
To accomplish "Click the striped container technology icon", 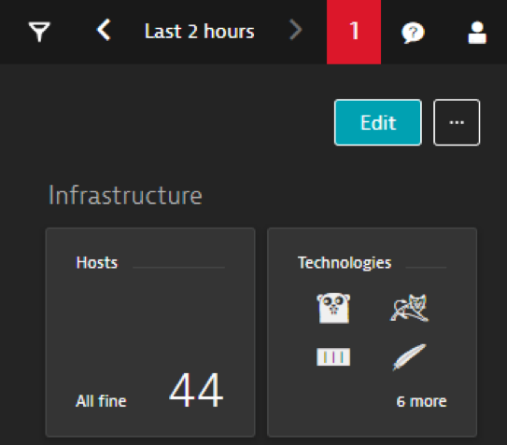I will click(333, 356).
